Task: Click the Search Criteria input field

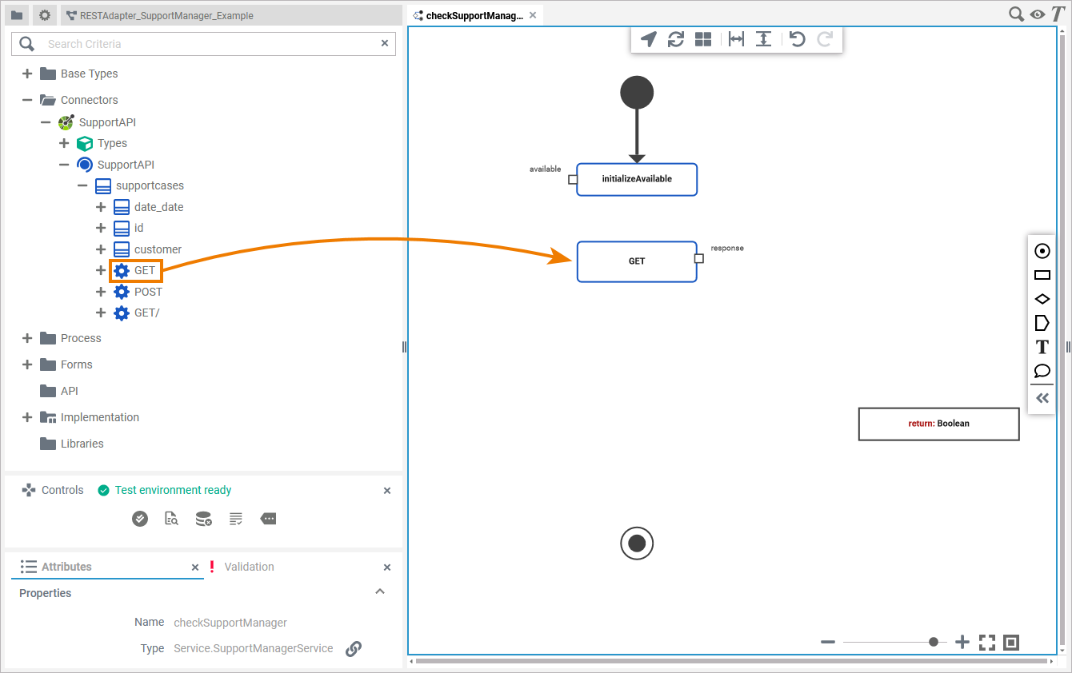Action: click(208, 44)
